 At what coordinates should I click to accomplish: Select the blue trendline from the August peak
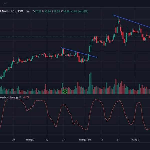pos(131,21)
